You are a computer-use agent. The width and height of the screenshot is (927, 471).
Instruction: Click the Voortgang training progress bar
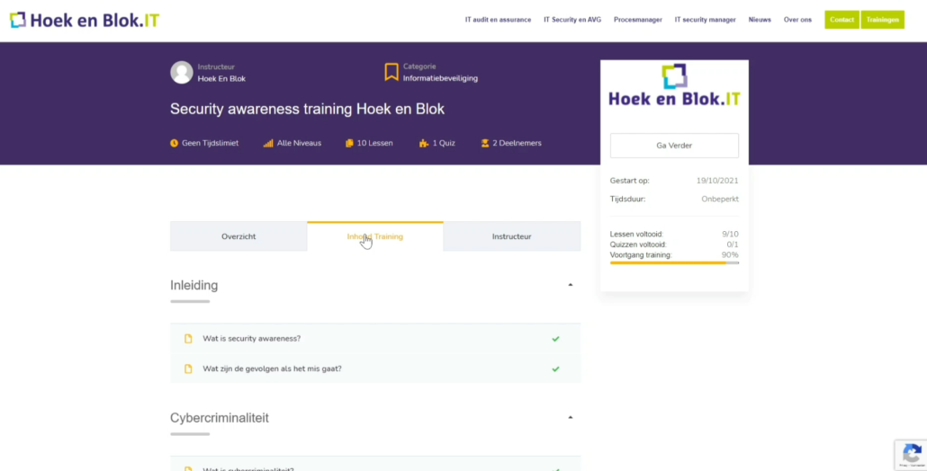675,262
